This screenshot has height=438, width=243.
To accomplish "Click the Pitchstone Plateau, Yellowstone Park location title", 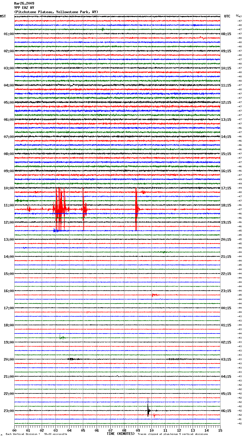I will [x=56, y=12].
